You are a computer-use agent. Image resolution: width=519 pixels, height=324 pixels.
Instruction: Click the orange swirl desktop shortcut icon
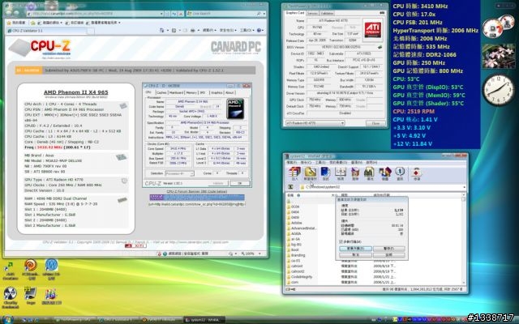point(31,265)
